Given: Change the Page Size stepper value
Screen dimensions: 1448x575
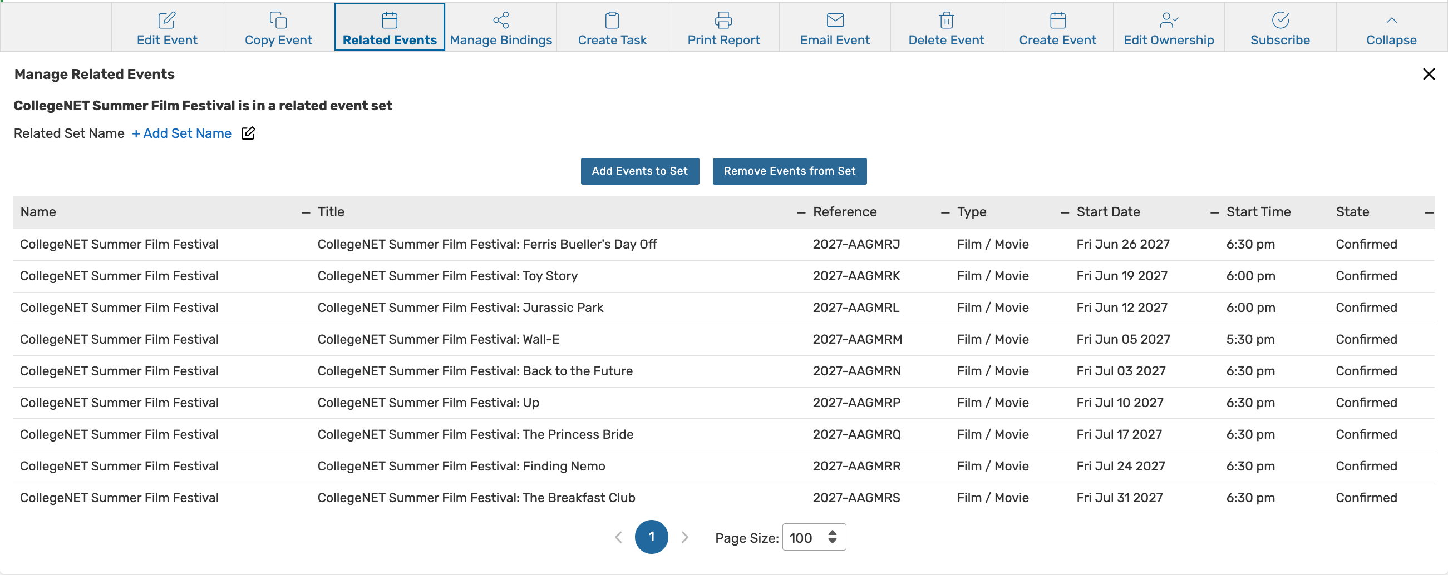Looking at the screenshot, I should pos(833,537).
